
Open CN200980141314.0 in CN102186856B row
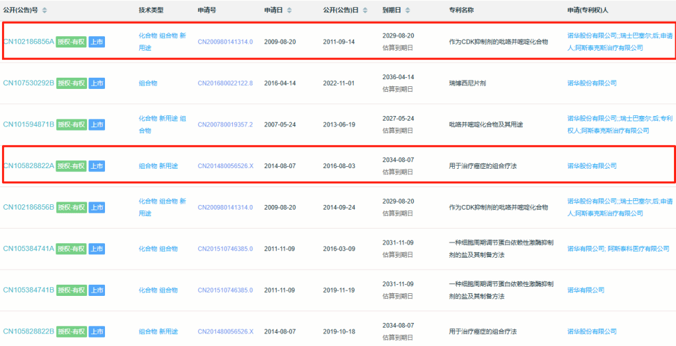(225, 207)
